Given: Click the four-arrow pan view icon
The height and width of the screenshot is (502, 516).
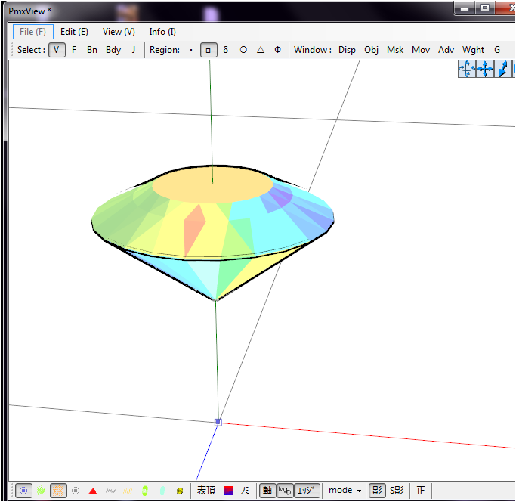Looking at the screenshot, I should click(485, 70).
